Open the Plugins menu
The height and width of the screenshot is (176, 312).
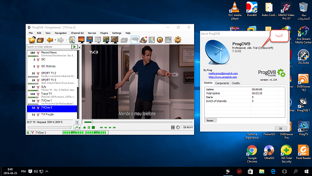click(x=104, y=33)
